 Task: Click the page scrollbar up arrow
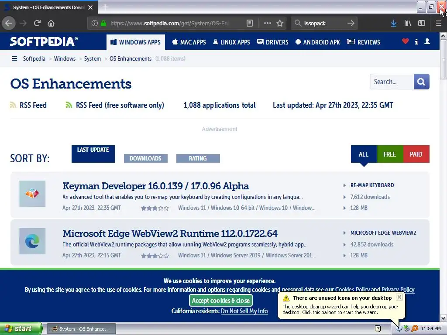click(444, 36)
